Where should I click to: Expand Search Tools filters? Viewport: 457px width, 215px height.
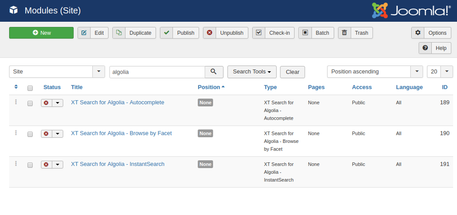pos(252,72)
